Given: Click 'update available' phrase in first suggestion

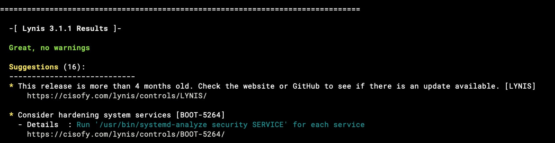Looking at the screenshot, I should pos(459,86).
